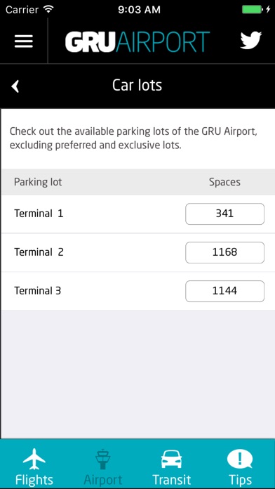275x489 pixels.
Task: Tap the Twitter bird icon
Action: click(x=250, y=40)
